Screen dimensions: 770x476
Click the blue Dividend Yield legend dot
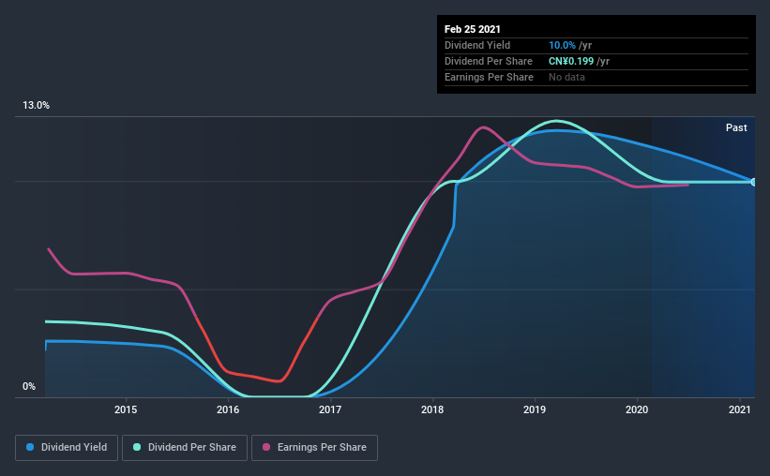click(x=30, y=447)
